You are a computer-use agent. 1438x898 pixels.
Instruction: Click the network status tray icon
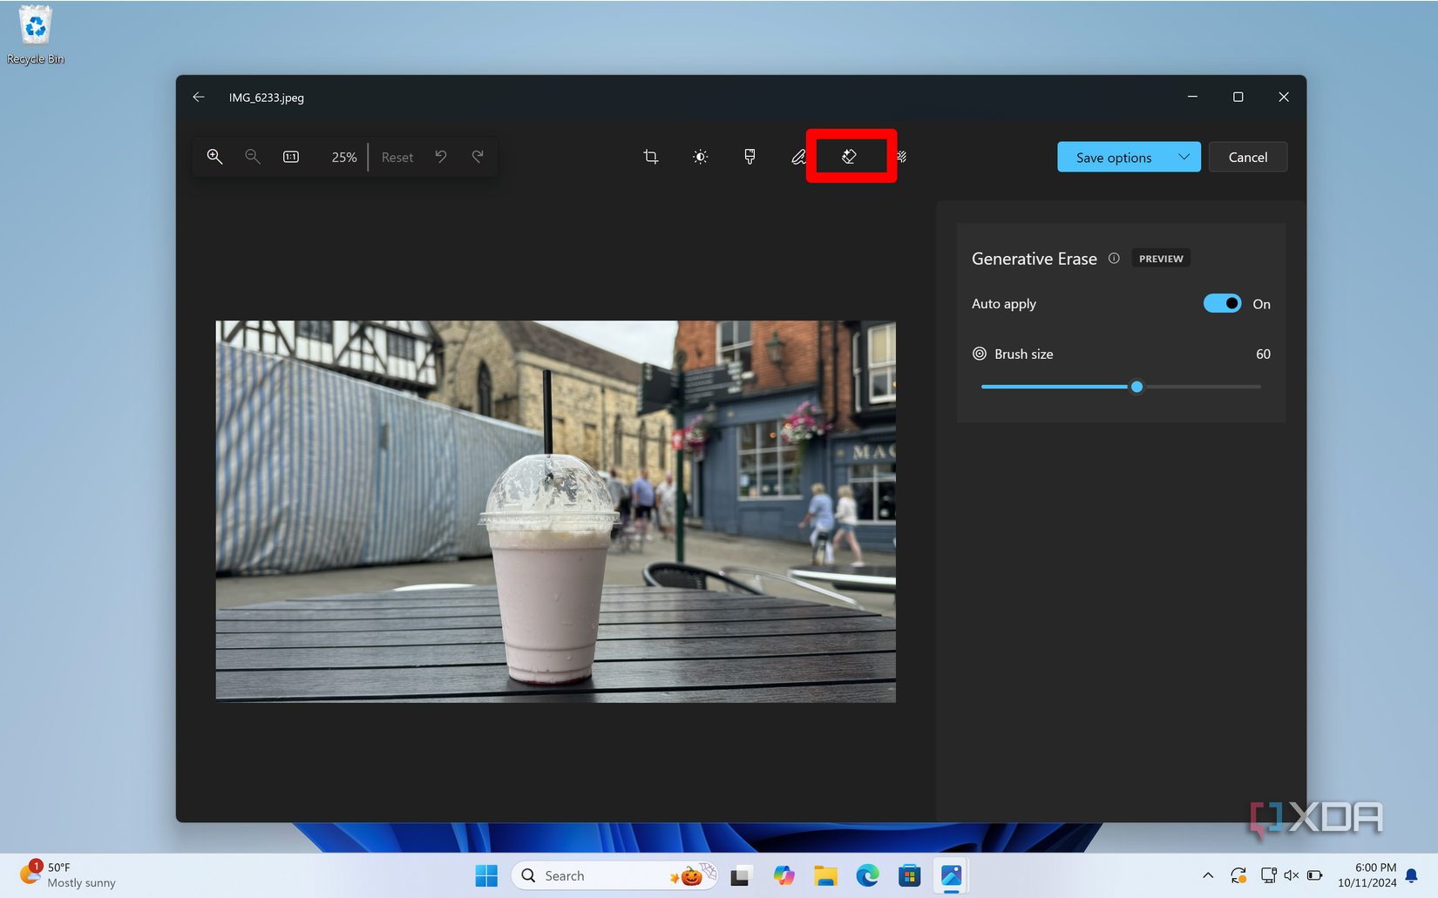1269,875
